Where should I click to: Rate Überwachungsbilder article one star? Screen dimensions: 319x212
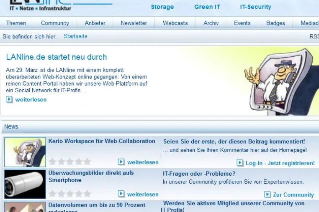pos(52,194)
